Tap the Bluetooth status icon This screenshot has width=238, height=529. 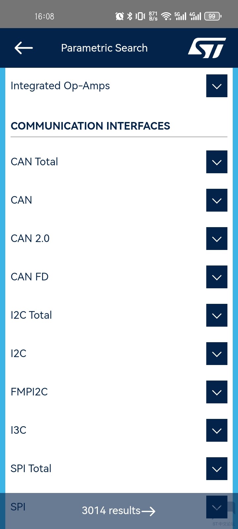(130, 16)
